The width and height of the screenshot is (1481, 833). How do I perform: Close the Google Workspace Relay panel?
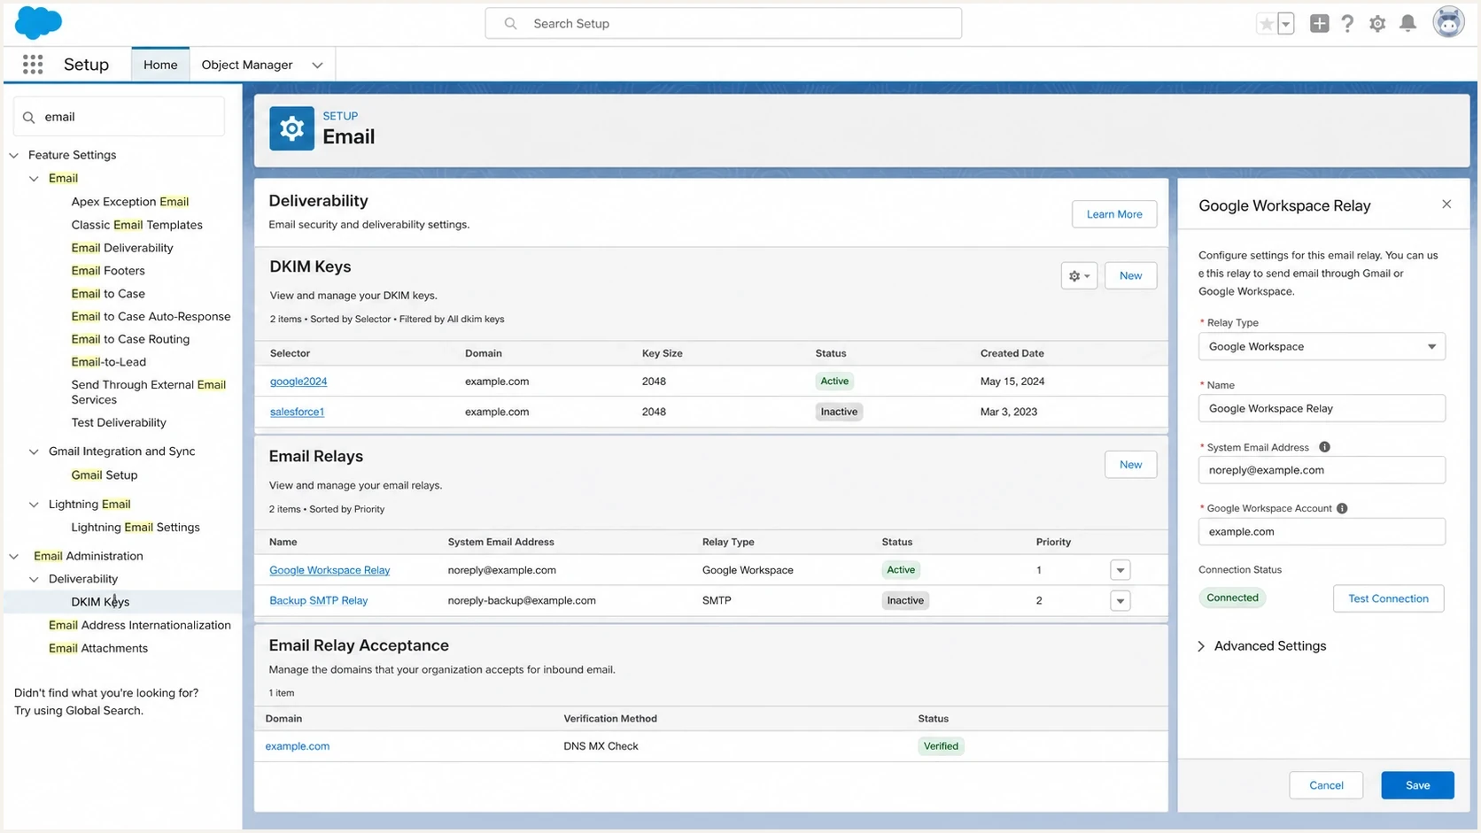(x=1446, y=204)
